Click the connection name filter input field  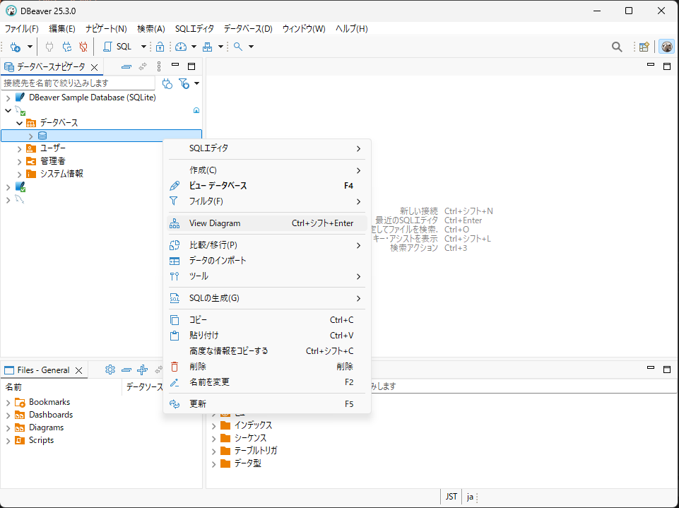pos(78,83)
